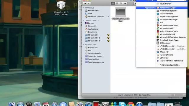The image size is (189, 106).
Task: Open Finder from the Dock
Action: tap(12, 104)
